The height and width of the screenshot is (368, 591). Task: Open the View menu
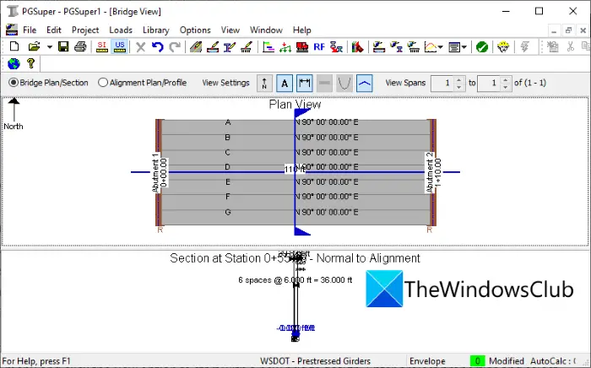pyautogui.click(x=230, y=30)
